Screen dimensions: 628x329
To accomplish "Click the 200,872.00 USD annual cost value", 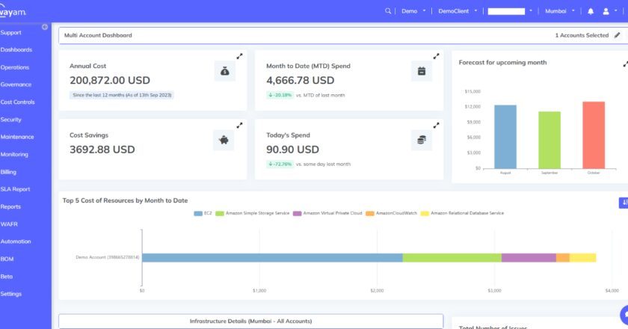I will [x=110, y=80].
